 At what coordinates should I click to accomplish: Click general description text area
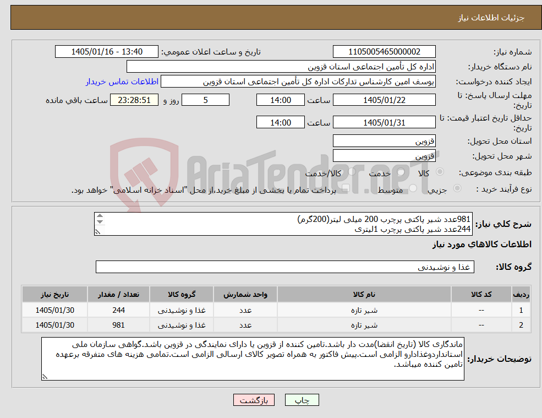[x=283, y=224]
